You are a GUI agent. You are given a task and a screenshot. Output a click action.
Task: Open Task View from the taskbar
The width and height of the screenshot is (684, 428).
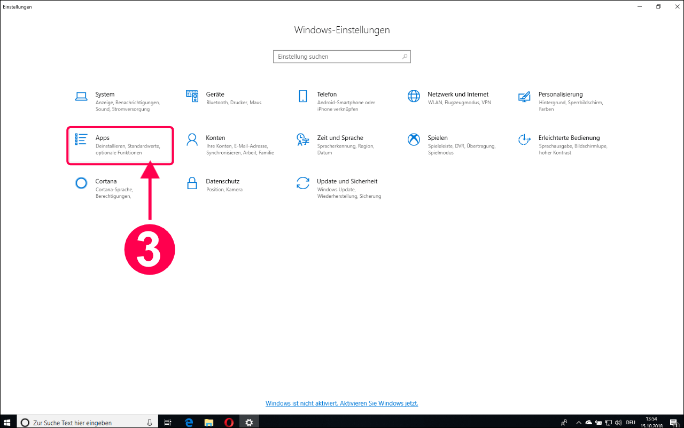pos(168,422)
